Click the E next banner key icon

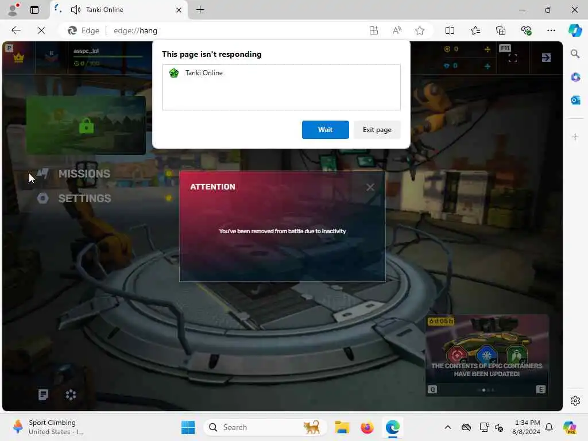(x=540, y=390)
